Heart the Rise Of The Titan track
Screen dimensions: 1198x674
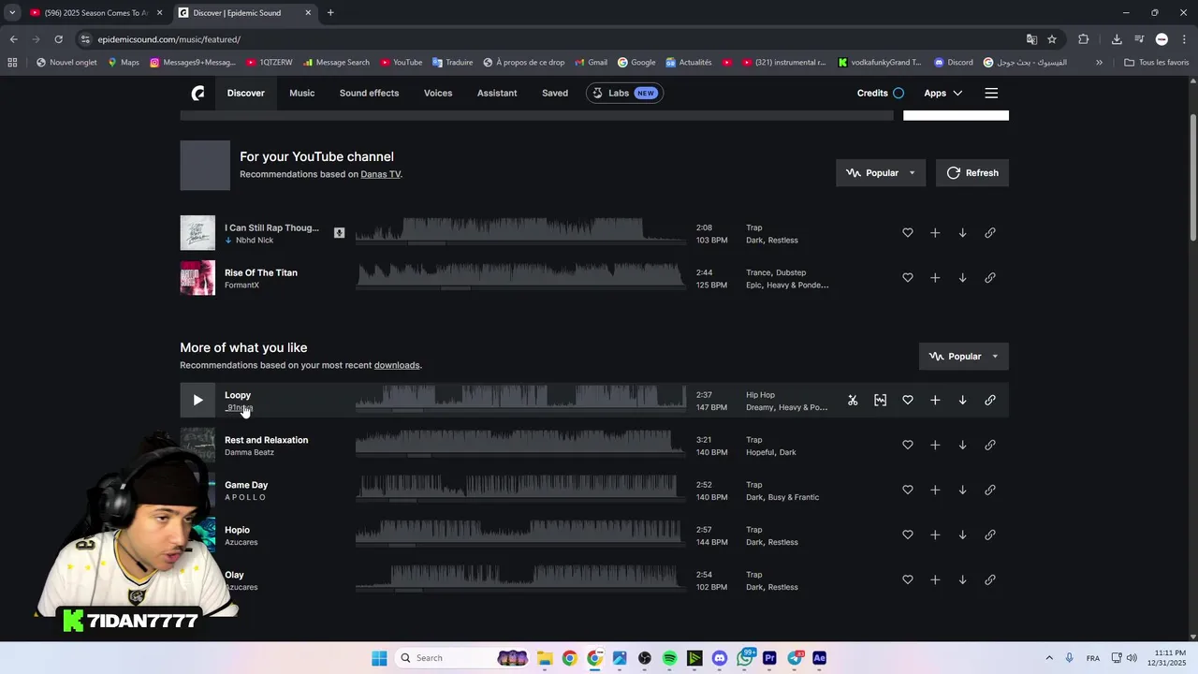(908, 278)
